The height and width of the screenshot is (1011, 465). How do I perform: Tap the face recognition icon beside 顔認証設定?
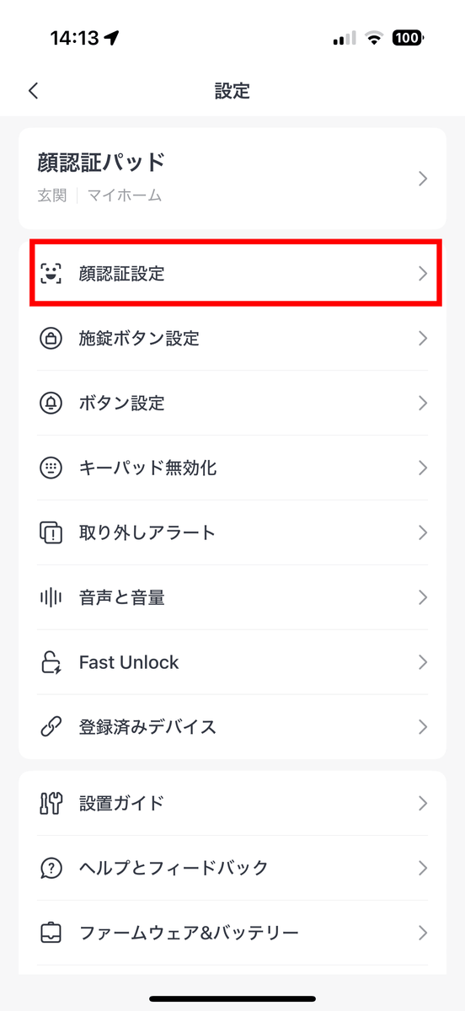[x=51, y=273]
